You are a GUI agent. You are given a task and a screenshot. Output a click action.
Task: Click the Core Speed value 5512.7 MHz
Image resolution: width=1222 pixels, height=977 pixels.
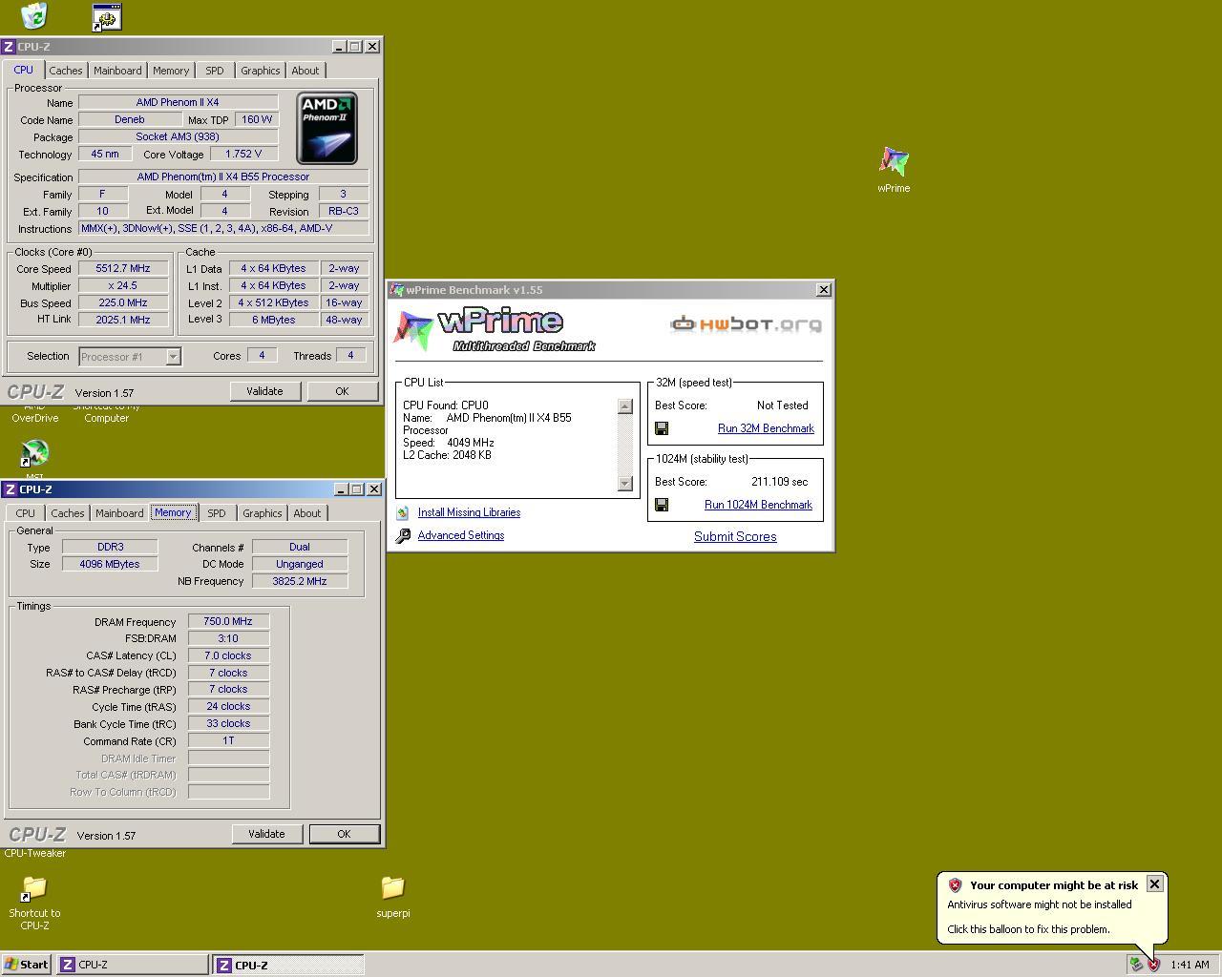click(x=123, y=269)
